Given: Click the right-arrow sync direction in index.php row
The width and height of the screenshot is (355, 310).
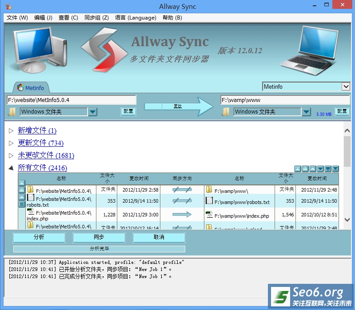Looking at the screenshot, I should pos(182,214).
